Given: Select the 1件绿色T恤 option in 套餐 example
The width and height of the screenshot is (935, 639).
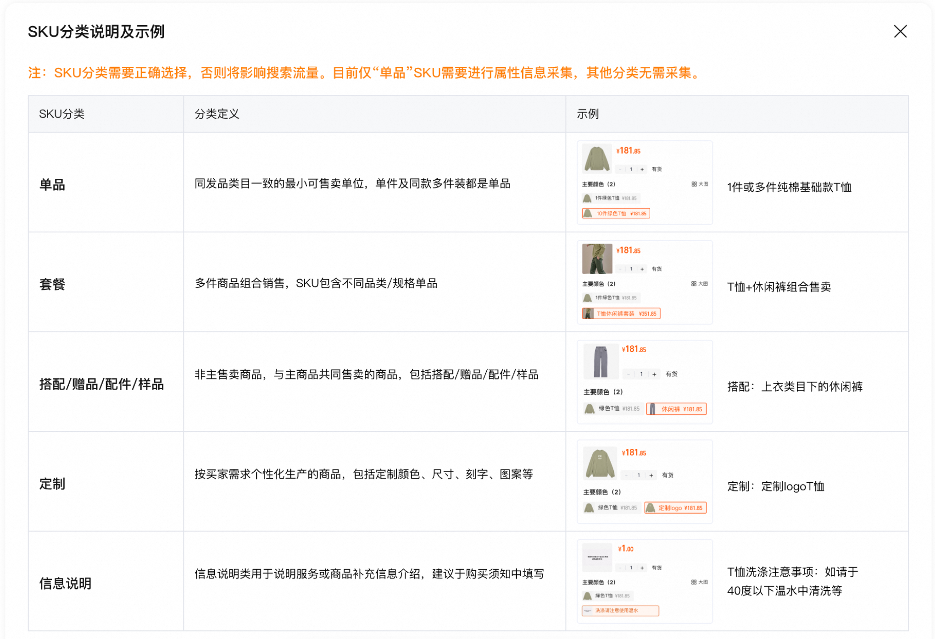Looking at the screenshot, I should pyautogui.click(x=611, y=297).
